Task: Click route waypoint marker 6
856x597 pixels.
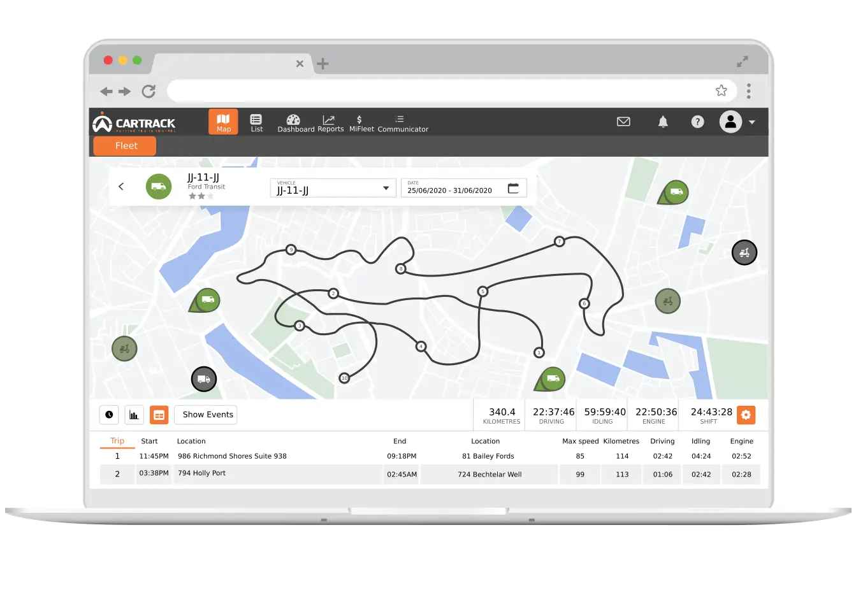Action: 584,303
